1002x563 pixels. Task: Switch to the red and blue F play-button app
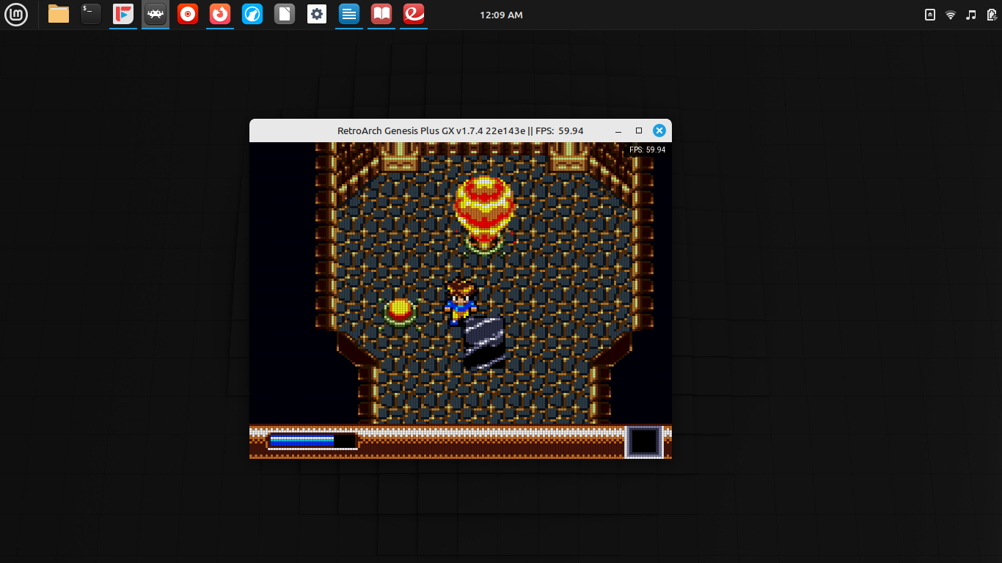pyautogui.click(x=123, y=14)
